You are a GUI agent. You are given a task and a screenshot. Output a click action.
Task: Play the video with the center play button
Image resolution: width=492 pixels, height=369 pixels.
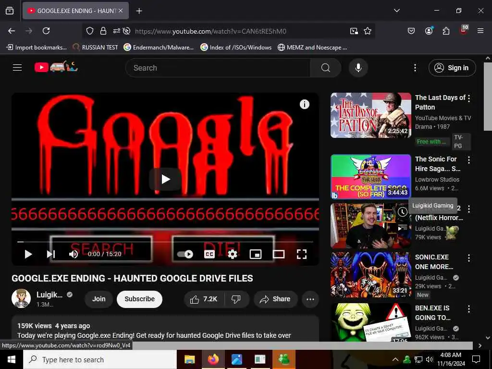pyautogui.click(x=165, y=179)
